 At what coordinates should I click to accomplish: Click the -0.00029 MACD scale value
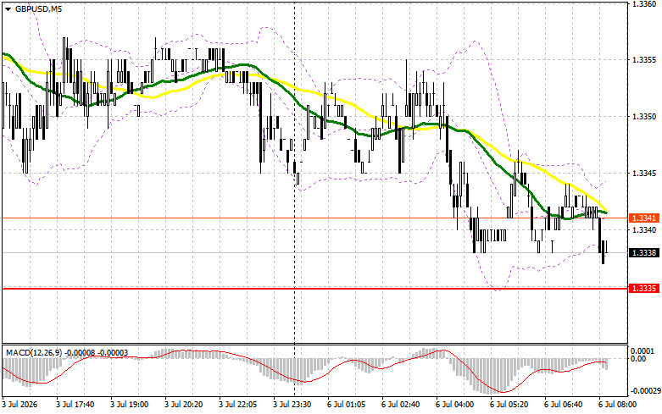644,391
